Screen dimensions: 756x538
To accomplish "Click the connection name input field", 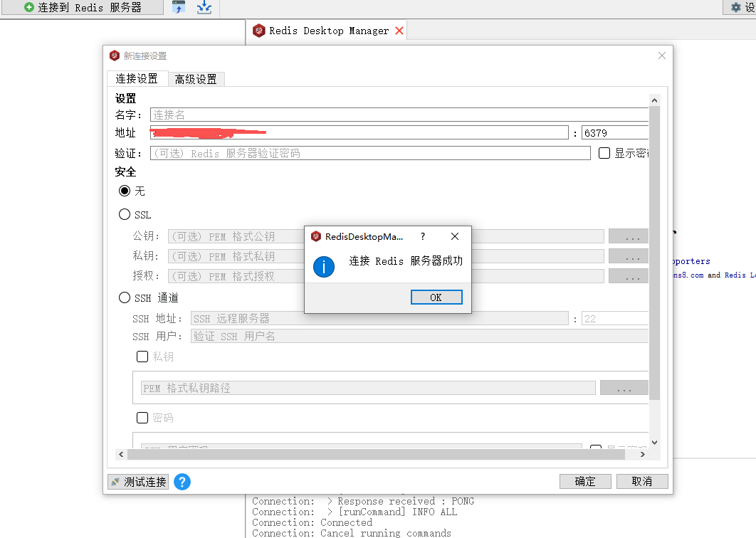I will coord(399,115).
